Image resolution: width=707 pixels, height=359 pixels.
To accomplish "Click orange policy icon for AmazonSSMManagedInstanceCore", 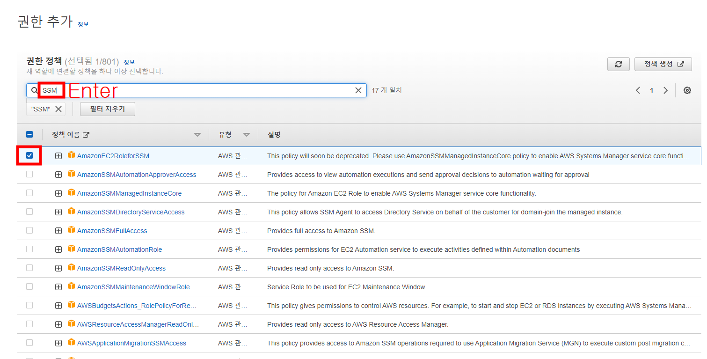I will [72, 192].
